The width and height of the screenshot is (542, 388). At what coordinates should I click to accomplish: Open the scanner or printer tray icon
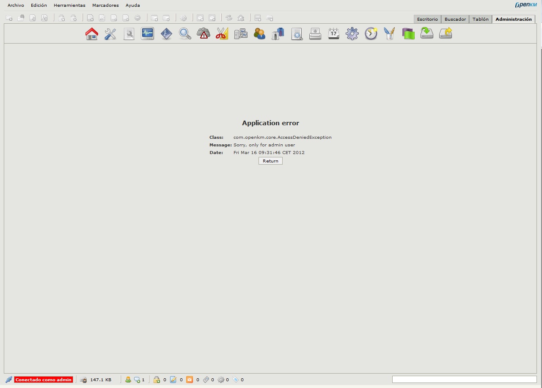(x=315, y=33)
